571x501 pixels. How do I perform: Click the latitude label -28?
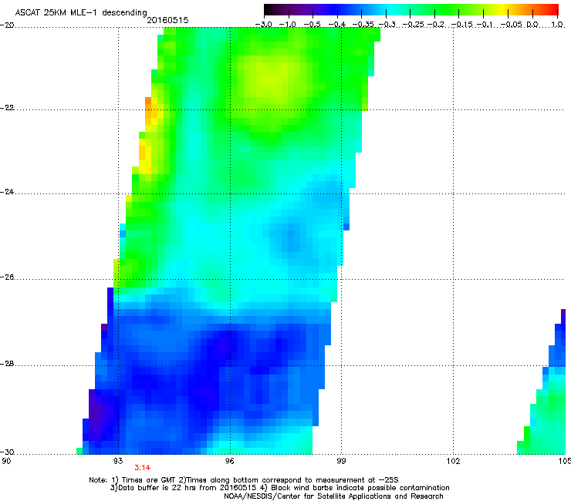[x=7, y=364]
